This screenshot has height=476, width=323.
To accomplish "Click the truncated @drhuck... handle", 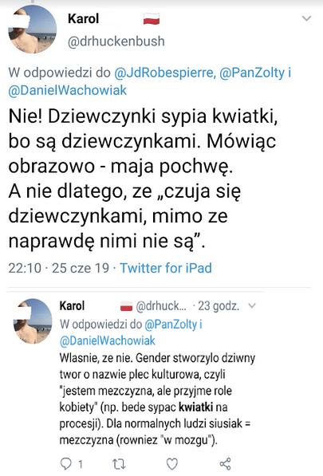I will (161, 306).
